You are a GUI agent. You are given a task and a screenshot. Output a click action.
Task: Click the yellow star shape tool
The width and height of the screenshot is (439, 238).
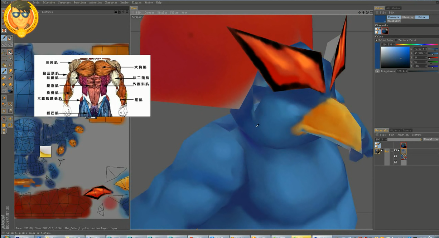pos(10,84)
